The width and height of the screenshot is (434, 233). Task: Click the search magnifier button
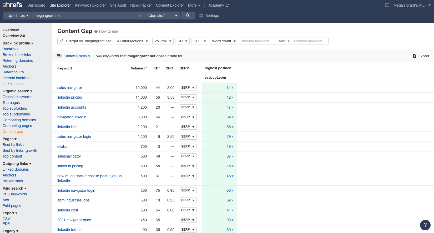(x=188, y=16)
